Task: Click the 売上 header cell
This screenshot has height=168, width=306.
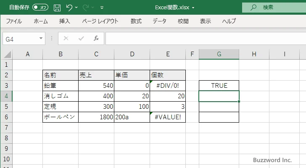Action: [96, 75]
